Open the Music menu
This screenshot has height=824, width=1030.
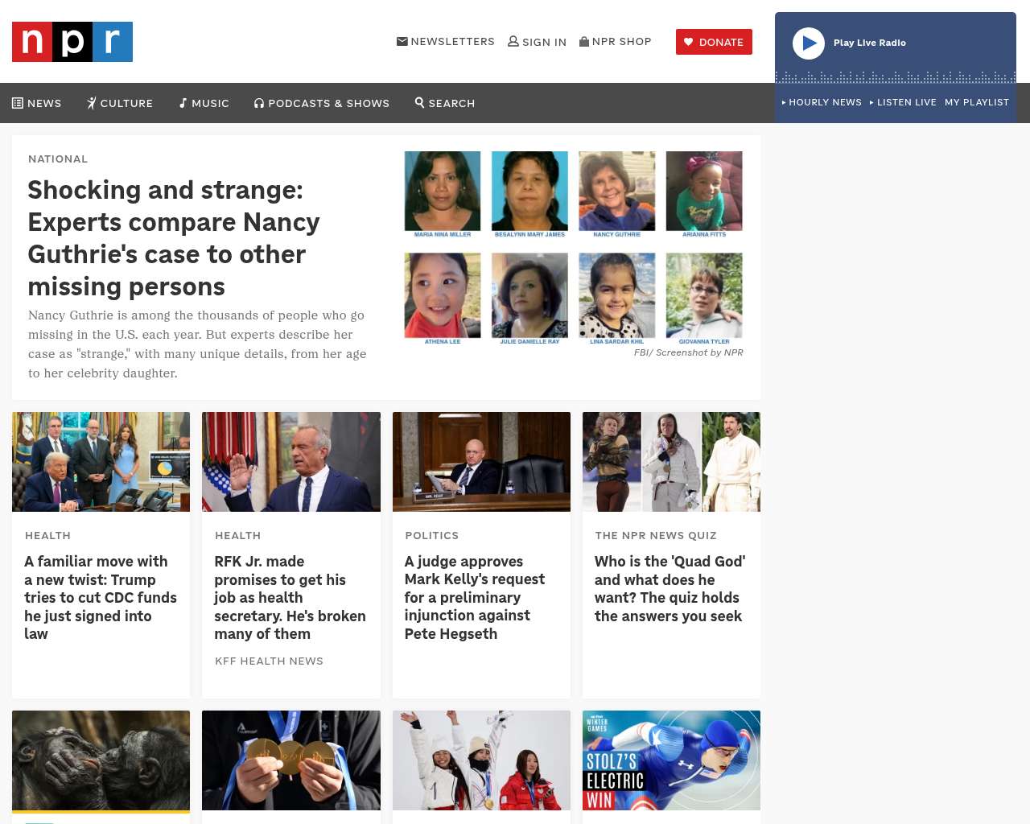pos(204,103)
